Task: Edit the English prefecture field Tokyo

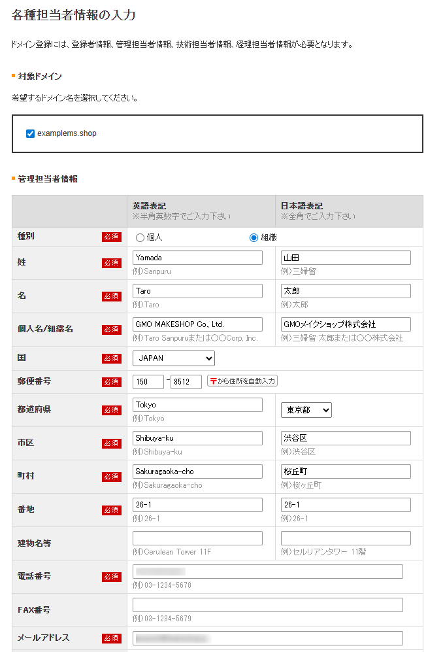Action: point(197,405)
